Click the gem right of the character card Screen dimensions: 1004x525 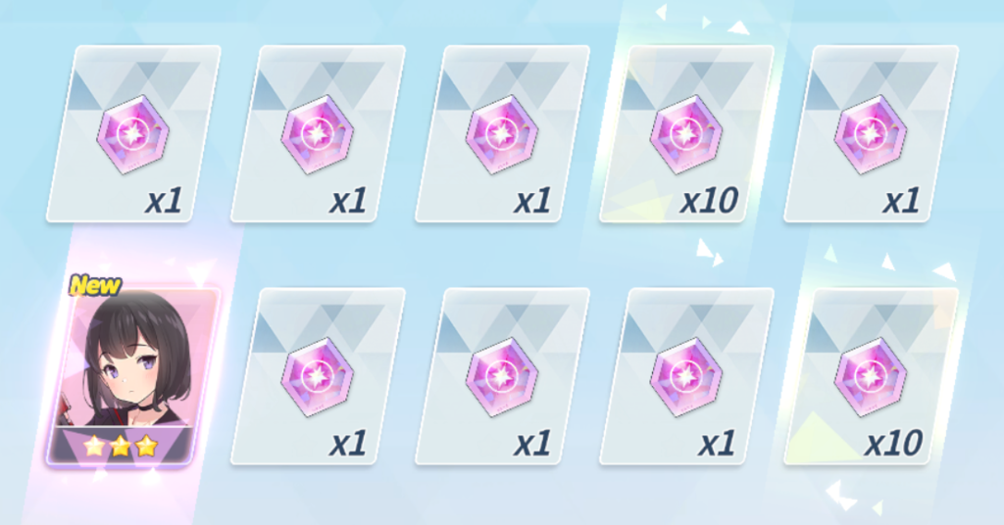tap(318, 377)
